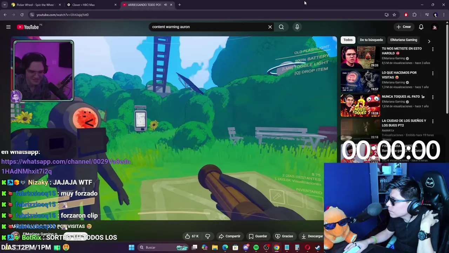
Task: Click the address bar URL youtube.com/watch
Action: click(62, 15)
